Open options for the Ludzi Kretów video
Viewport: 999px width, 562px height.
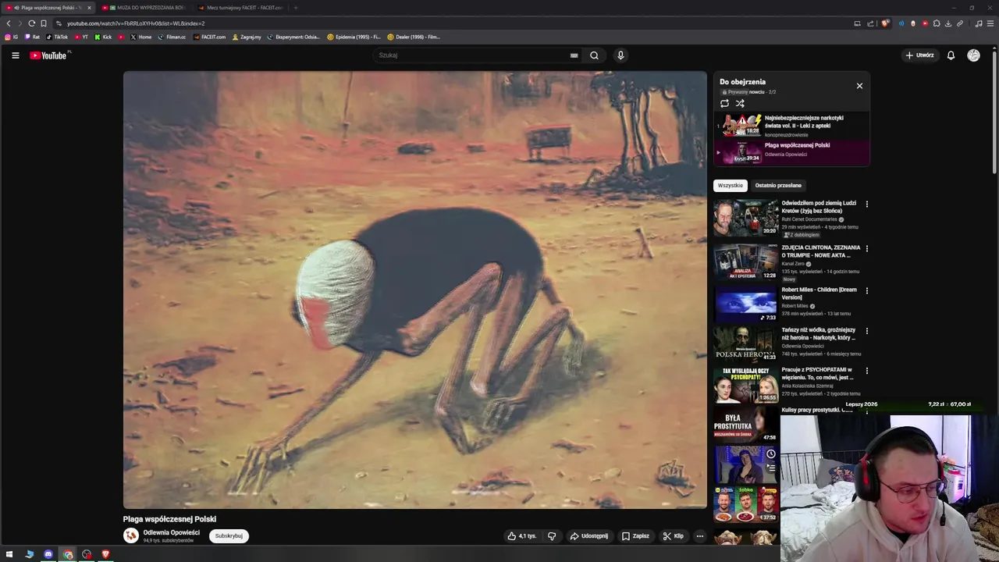(x=866, y=205)
